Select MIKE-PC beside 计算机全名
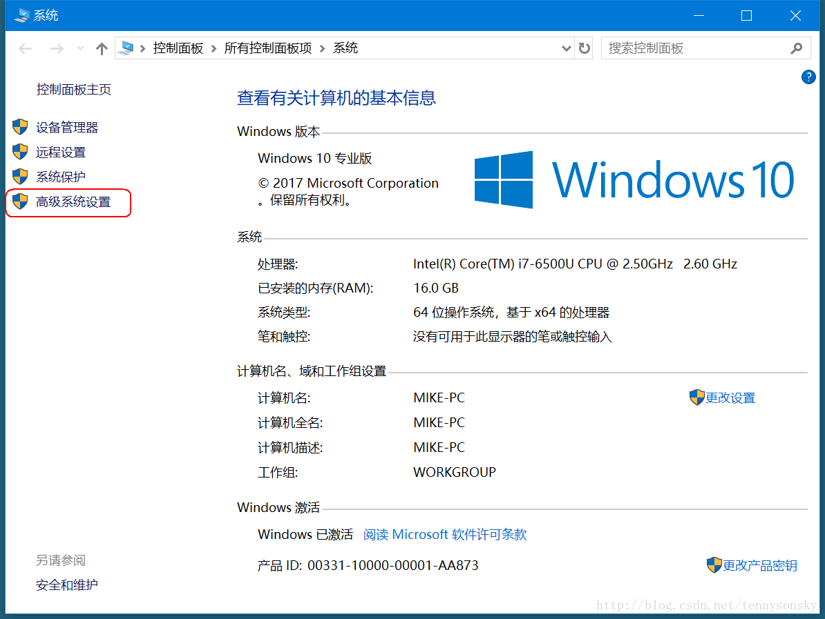825x619 pixels. tap(439, 422)
